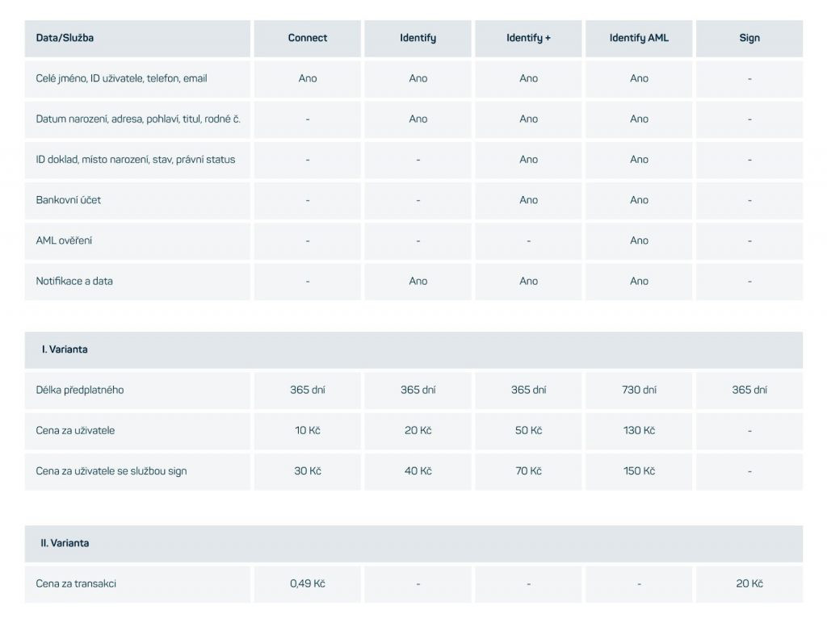The width and height of the screenshot is (827, 623).
Task: Click the Connect column header
Action: point(308,39)
